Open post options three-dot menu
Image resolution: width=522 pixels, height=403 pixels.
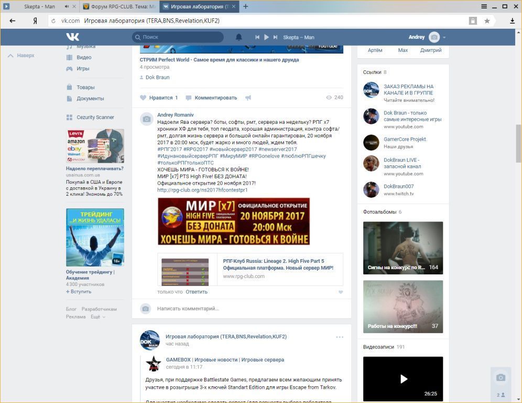(x=340, y=337)
